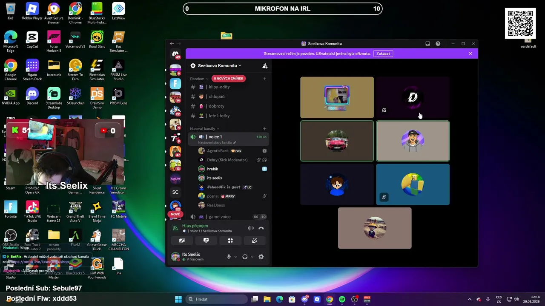The height and width of the screenshot is (306, 545).
Task: Open Spotify from the taskbar
Action: click(x=342, y=299)
